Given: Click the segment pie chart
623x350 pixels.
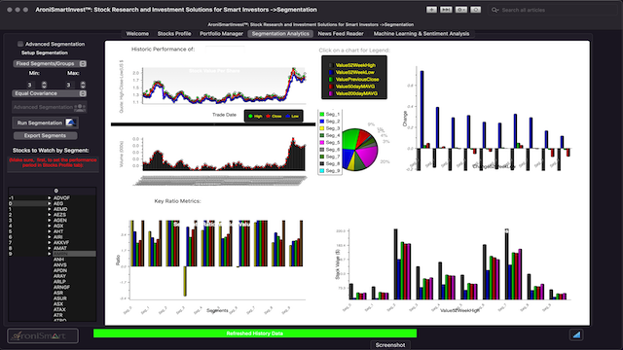Looking at the screenshot, I should (359, 150).
